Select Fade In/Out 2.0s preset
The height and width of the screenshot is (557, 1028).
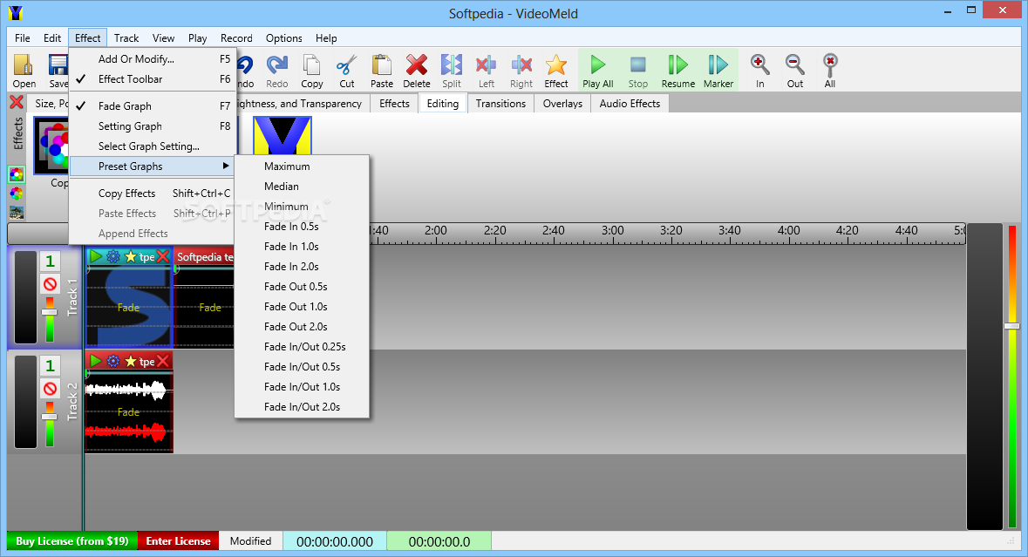pos(303,407)
